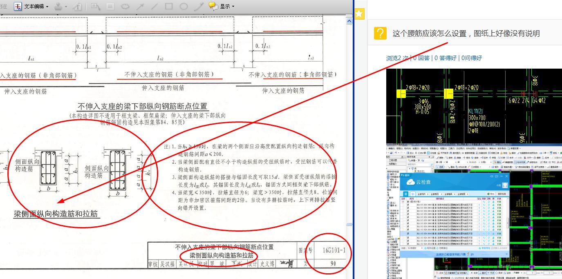Select the rectangle drawing tool
Viewport: 562px width, 279px height.
(x=169, y=6)
